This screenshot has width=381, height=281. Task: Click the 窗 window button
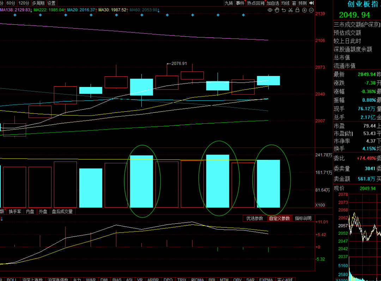(294, 3)
